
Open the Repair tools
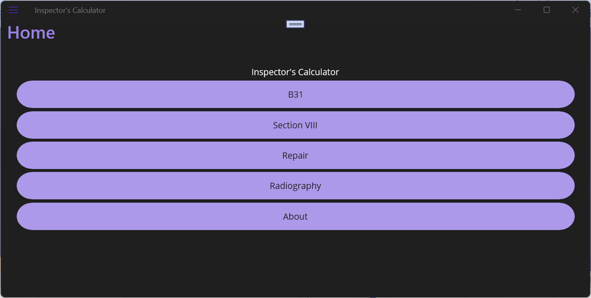(295, 155)
